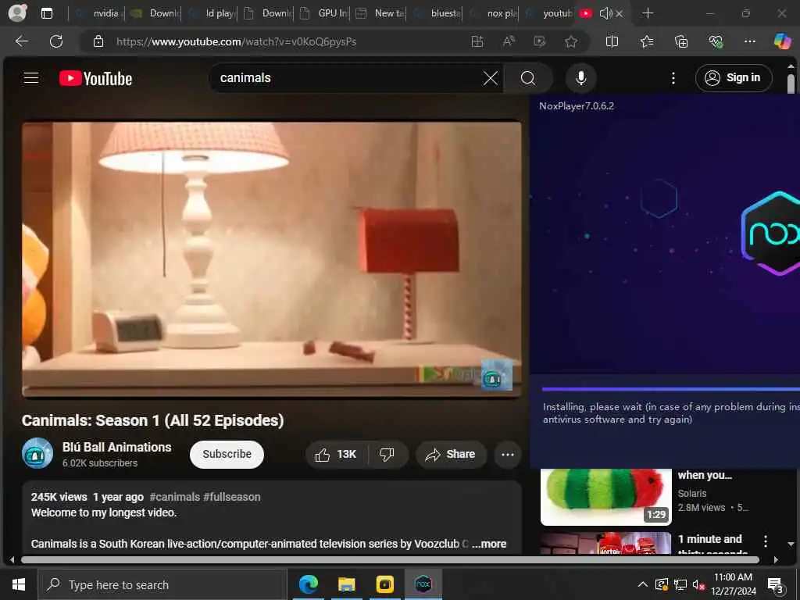Click the taskbar search box
The width and height of the screenshot is (800, 600).
point(161,584)
